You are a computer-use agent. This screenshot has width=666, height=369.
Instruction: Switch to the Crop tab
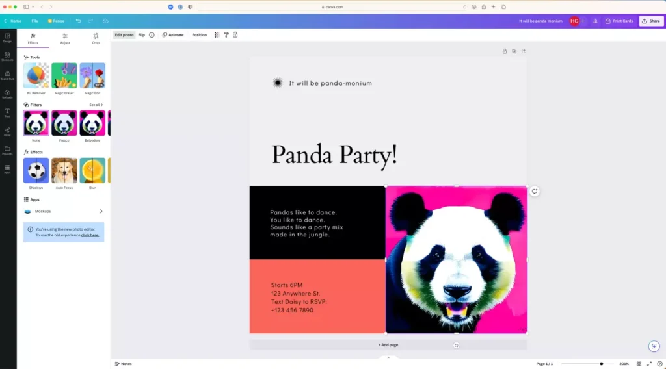[x=96, y=38]
